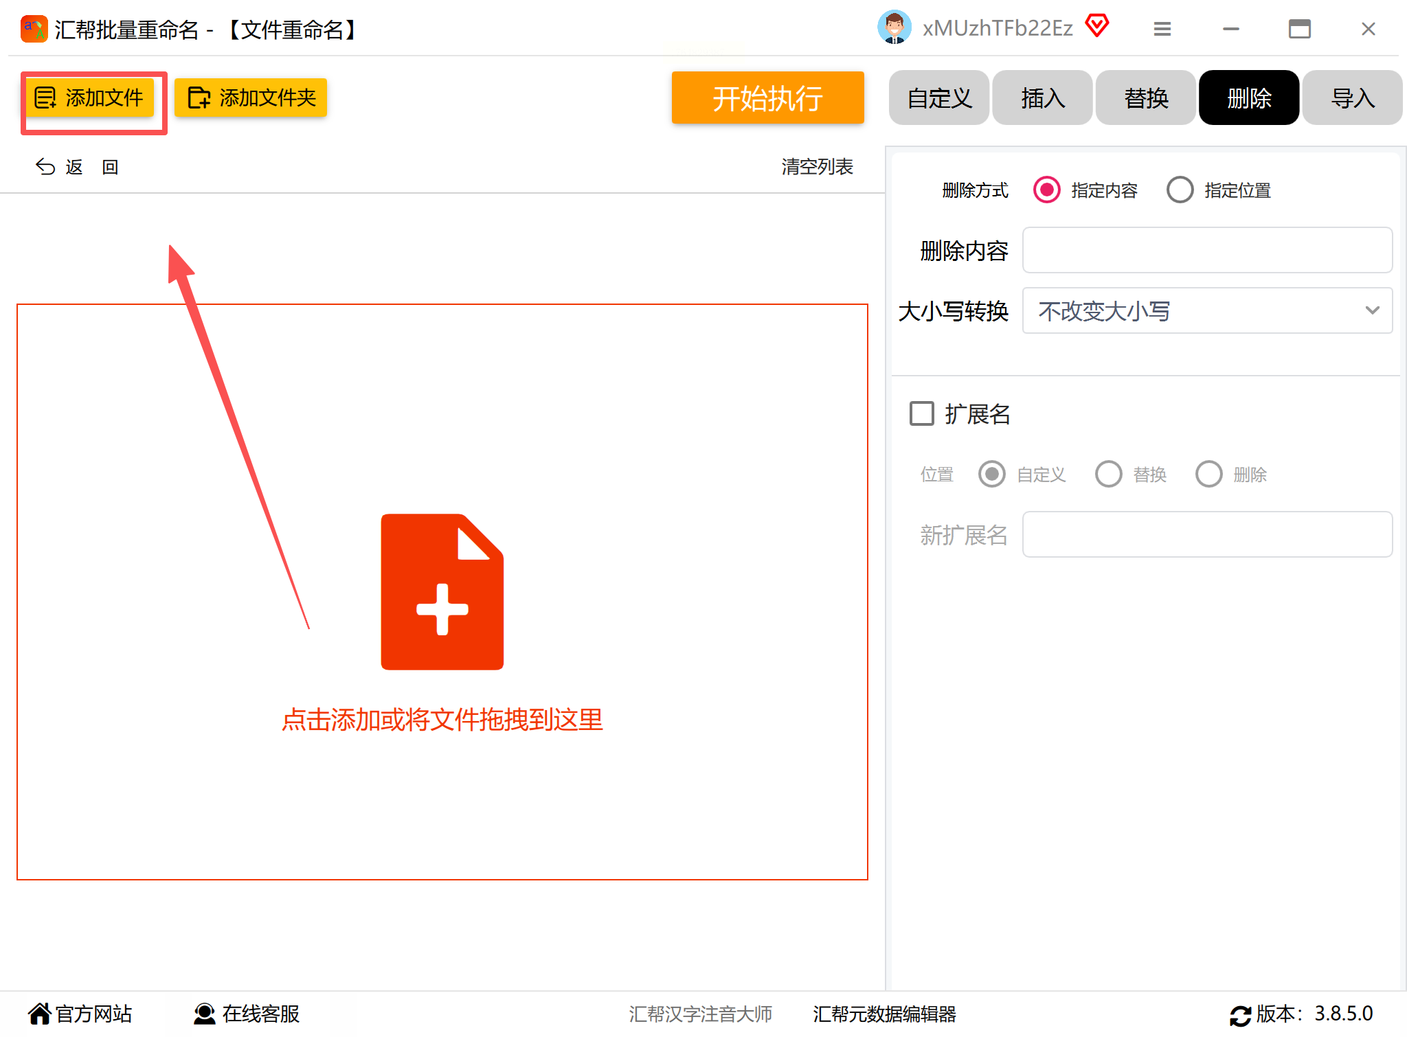Viewport: 1407px width, 1037px height.
Task: Click 清空列表 to clear the list
Action: point(817,167)
